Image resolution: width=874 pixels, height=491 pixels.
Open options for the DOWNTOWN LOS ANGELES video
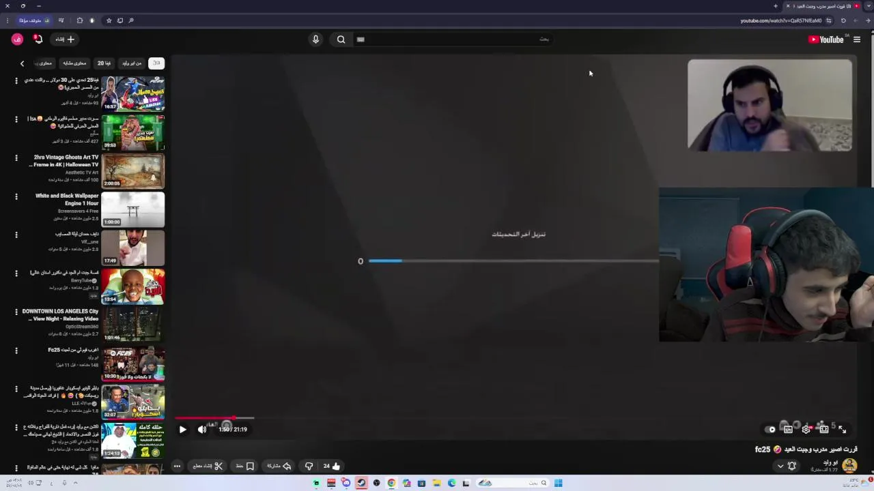click(x=16, y=312)
